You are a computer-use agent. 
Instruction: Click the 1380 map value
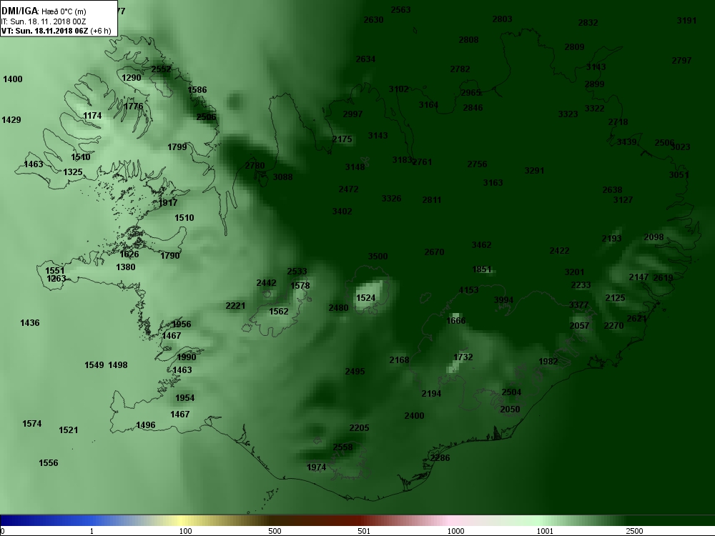pyautogui.click(x=125, y=267)
